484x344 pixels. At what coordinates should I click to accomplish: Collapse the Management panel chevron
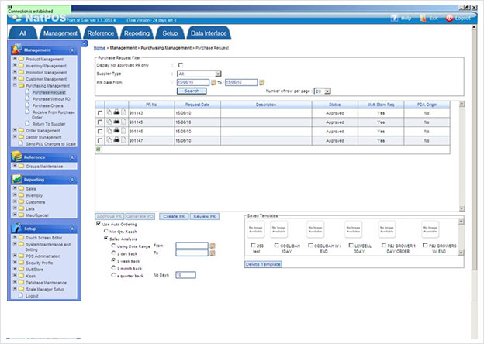click(x=72, y=50)
